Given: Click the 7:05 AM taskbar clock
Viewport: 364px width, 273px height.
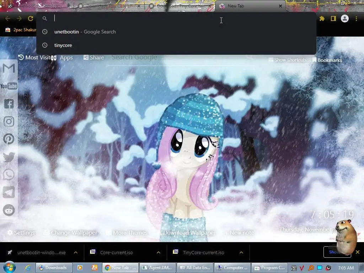Looking at the screenshot, I should pyautogui.click(x=346, y=268).
